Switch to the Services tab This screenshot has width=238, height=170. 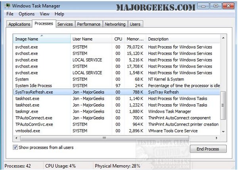pos(65,24)
